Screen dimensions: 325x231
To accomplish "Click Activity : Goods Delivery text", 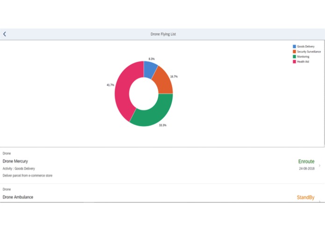I will (x=19, y=169).
